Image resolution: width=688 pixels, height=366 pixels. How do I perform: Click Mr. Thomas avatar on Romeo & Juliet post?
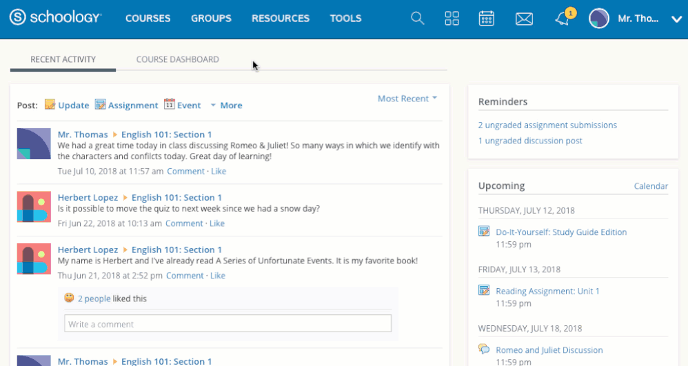[x=34, y=143]
